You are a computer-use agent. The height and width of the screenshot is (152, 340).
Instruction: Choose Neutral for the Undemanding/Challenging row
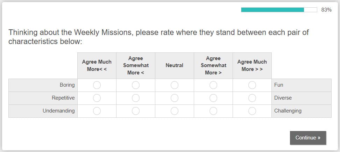pyautogui.click(x=175, y=111)
